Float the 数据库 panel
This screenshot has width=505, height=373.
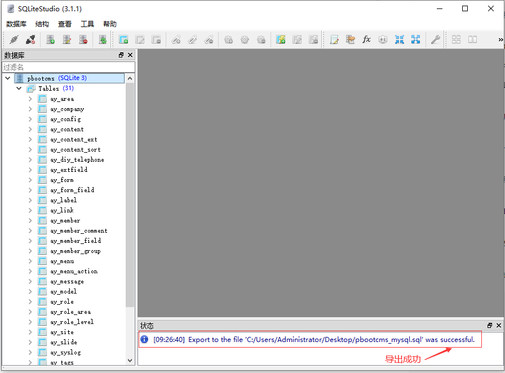click(121, 55)
